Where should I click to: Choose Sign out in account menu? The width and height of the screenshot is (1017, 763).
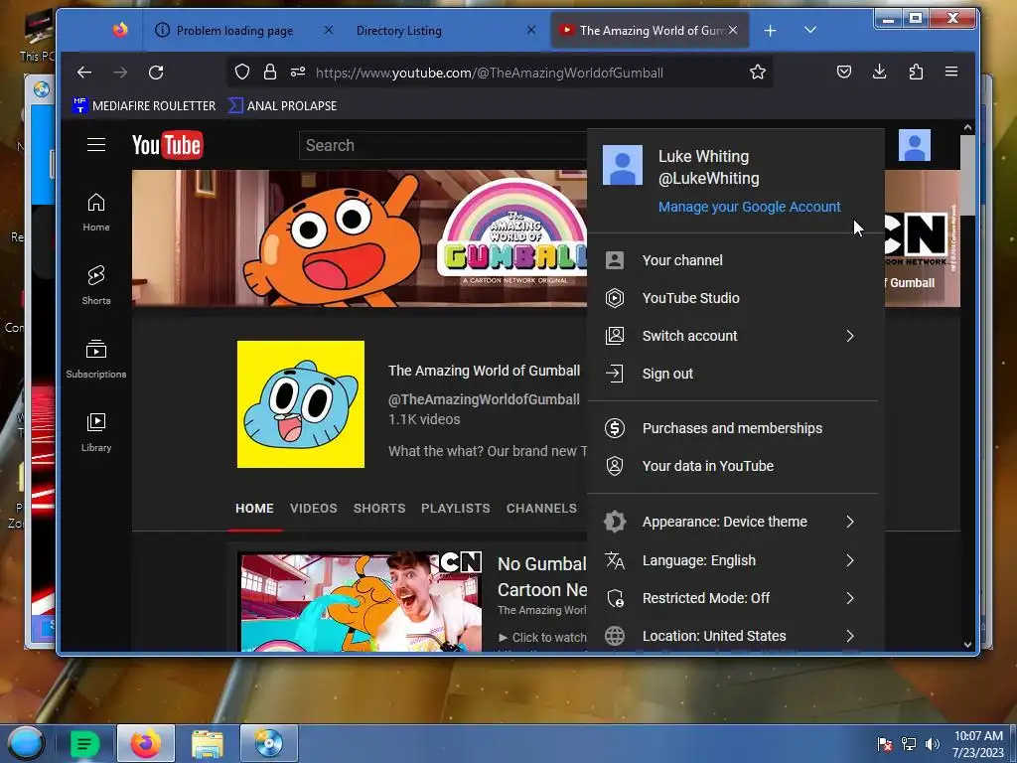pos(732,374)
